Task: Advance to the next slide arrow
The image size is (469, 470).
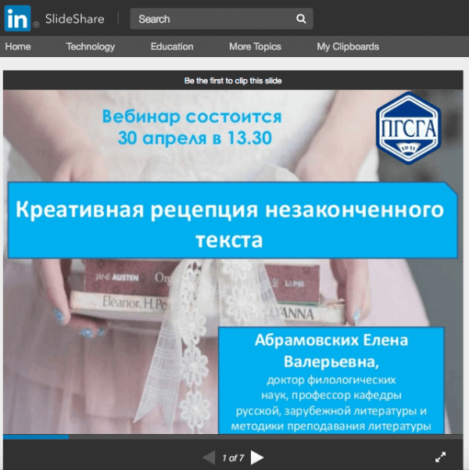Action: [257, 457]
